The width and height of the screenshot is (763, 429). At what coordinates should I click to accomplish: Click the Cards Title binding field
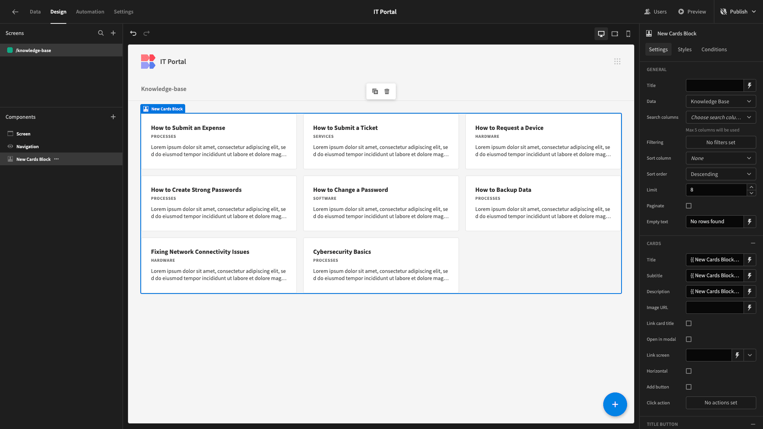(x=715, y=260)
